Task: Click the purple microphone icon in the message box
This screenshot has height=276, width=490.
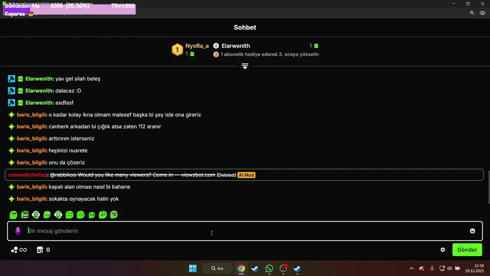Action: [x=18, y=231]
